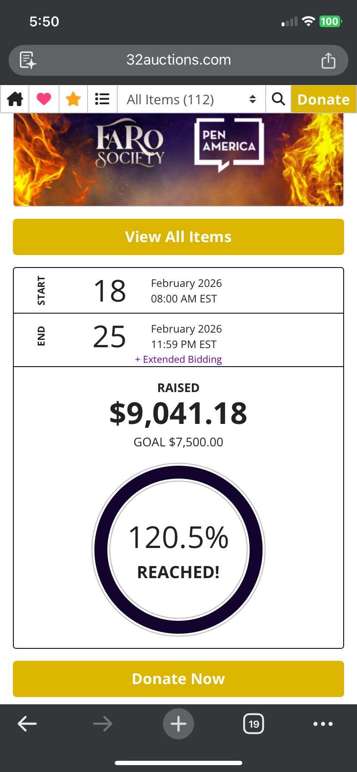Expand the All Items (112) dropdown
Viewport: 357px width, 772px height.
point(191,100)
